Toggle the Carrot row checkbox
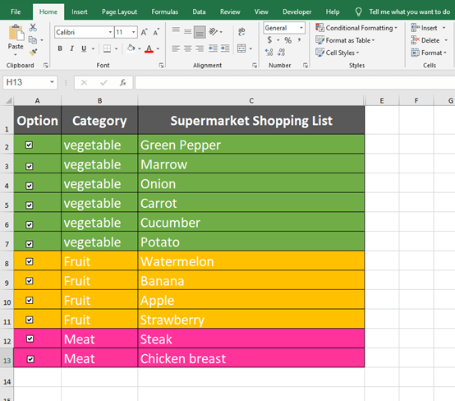Viewport: 455px width, 401px height. pos(30,205)
